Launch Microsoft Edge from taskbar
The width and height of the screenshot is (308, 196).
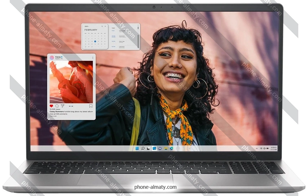(171, 149)
